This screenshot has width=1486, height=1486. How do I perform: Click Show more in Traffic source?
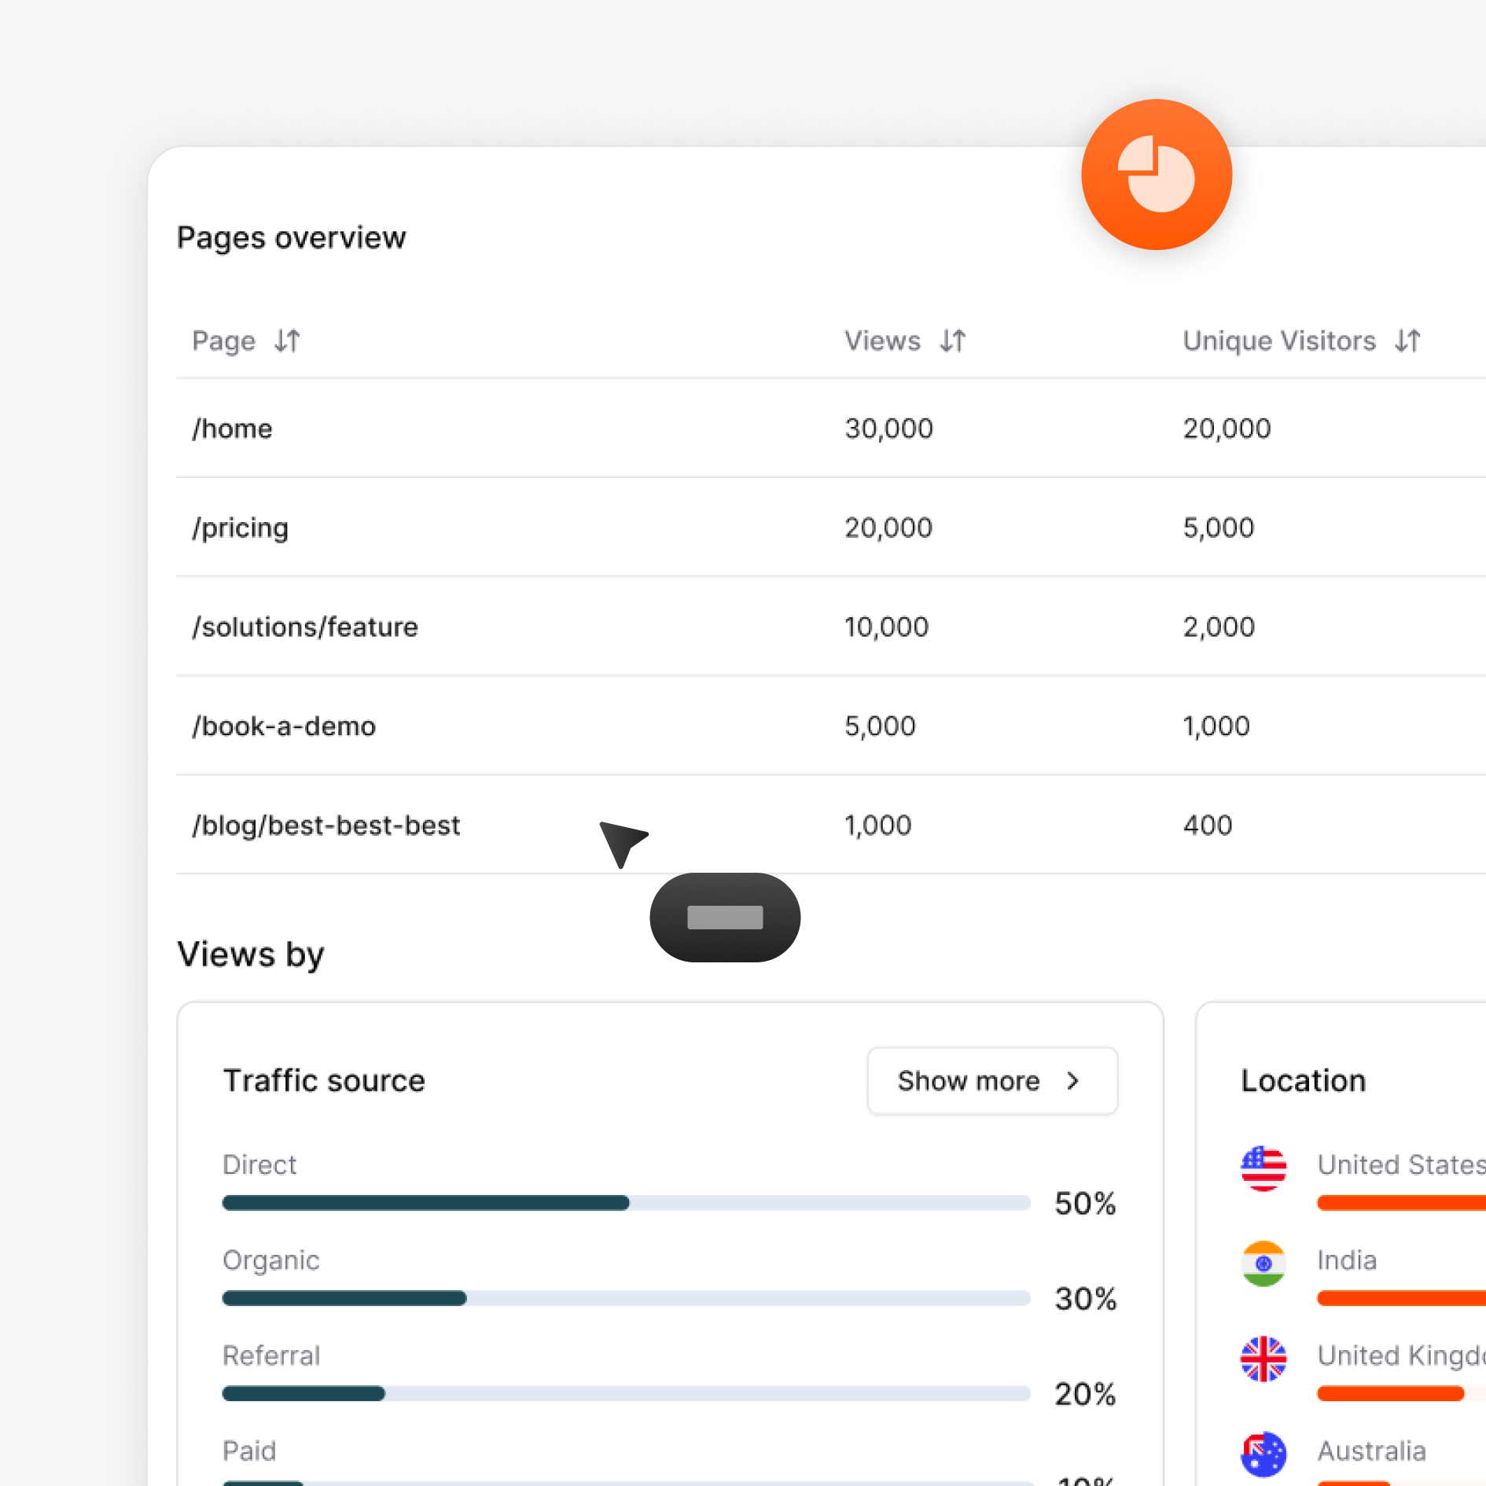tap(992, 1081)
